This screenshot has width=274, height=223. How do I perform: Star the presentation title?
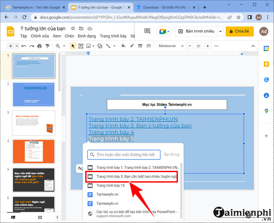73,28
